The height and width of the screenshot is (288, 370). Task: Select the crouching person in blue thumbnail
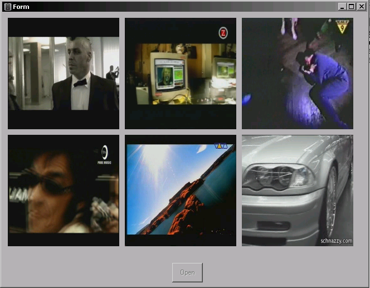tap(298, 73)
